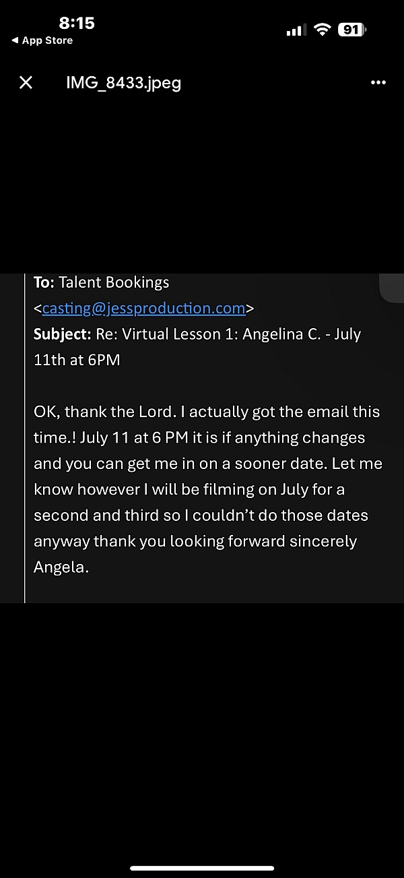Viewport: 404px width, 878px height.
Task: Tap the battery level indicator showing 91
Action: point(352,30)
